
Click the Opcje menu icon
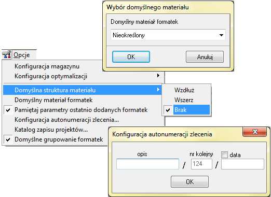(x=6, y=54)
